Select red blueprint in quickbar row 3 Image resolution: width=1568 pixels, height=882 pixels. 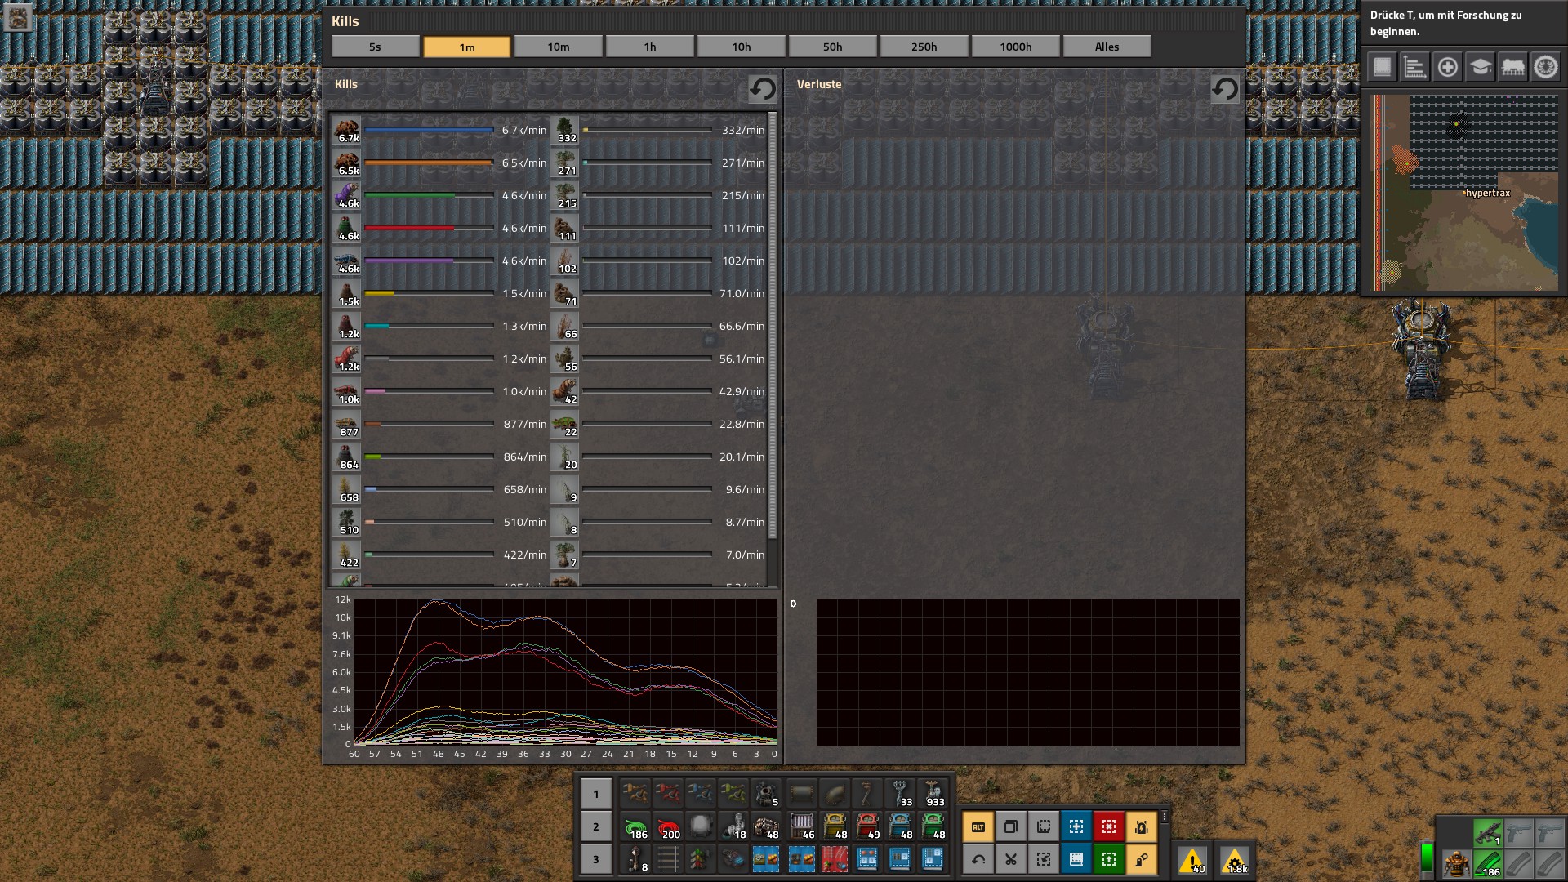pyautogui.click(x=835, y=859)
